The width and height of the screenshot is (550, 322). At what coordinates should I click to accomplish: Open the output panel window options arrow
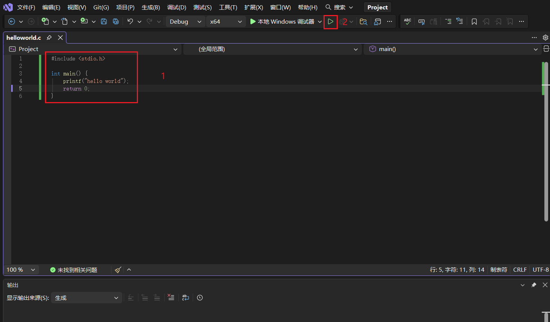[523, 285]
